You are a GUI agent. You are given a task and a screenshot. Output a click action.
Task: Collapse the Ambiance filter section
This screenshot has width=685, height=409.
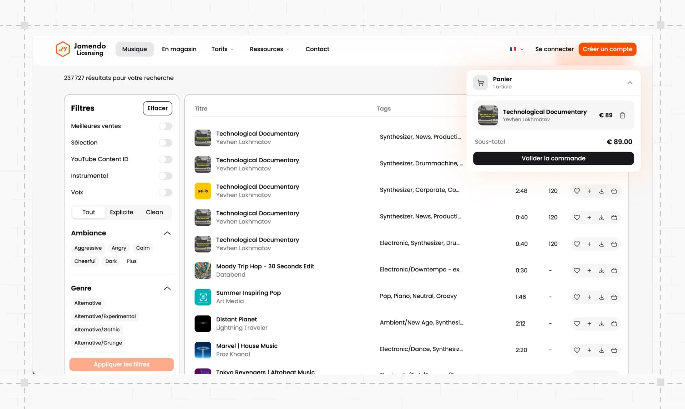(x=167, y=233)
